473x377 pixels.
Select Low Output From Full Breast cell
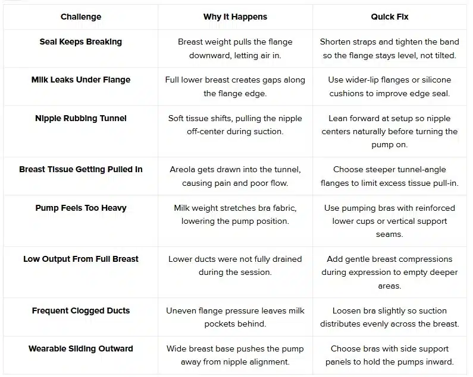pos(81,259)
